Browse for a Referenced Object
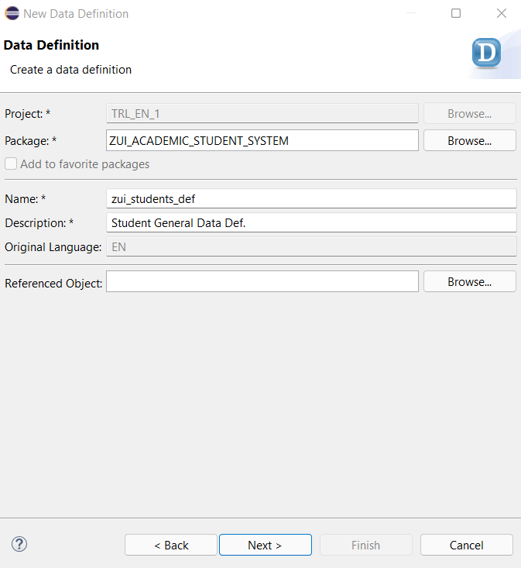Viewport: 521px width, 568px height. (470, 281)
